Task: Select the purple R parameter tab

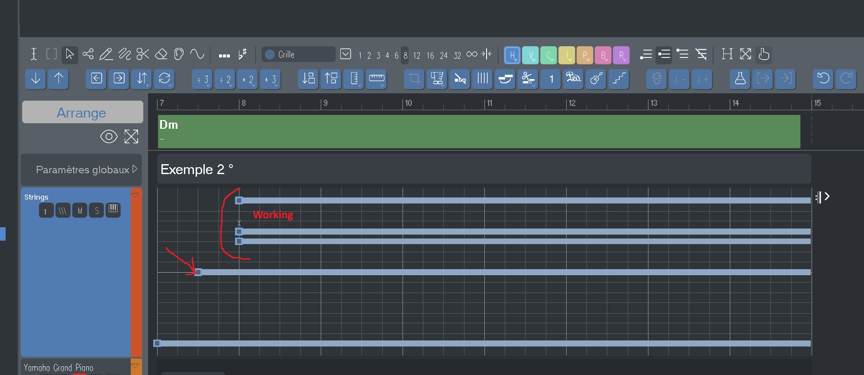Action: (621, 55)
